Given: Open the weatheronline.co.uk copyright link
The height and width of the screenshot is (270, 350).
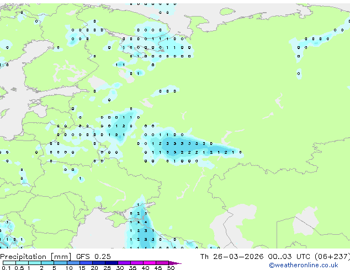Looking at the screenshot, I should coord(304,265).
